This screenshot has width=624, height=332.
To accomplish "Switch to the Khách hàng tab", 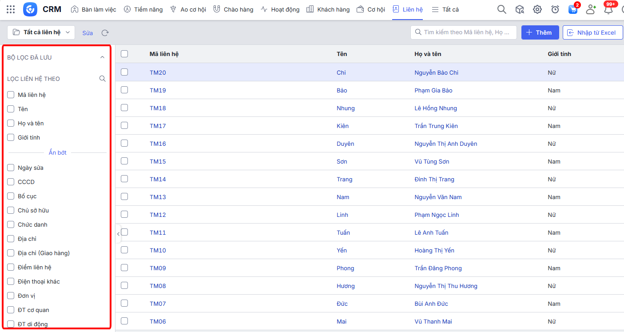I will (328, 9).
